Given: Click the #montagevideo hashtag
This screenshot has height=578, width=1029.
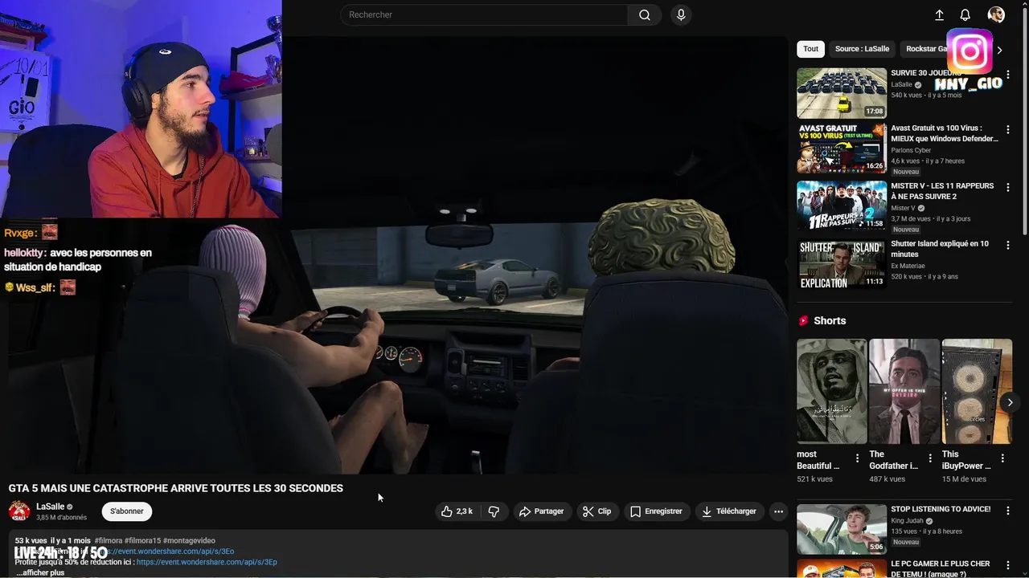Looking at the screenshot, I should (x=189, y=541).
